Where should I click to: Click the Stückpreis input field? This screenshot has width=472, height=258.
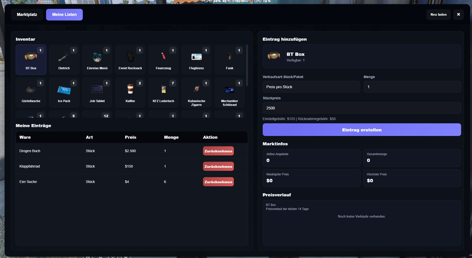362,108
